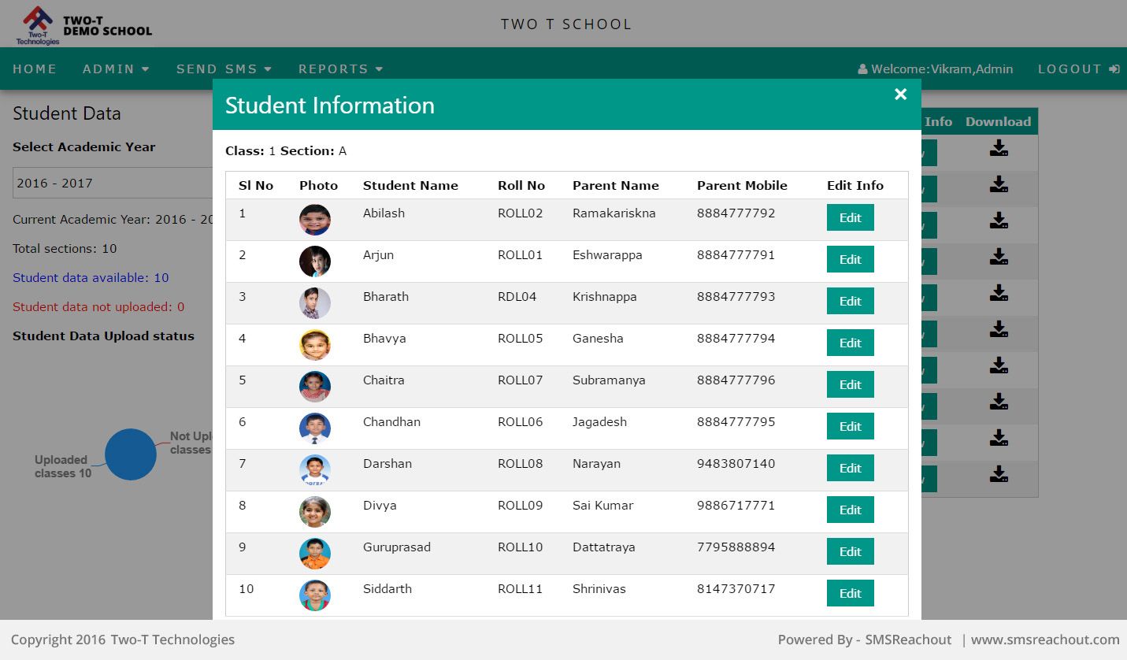Image resolution: width=1127 pixels, height=660 pixels.
Task: Click last download icon in Download column
Action: point(999,474)
